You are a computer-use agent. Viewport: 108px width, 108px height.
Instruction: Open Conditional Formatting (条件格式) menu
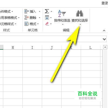coord(6,12)
